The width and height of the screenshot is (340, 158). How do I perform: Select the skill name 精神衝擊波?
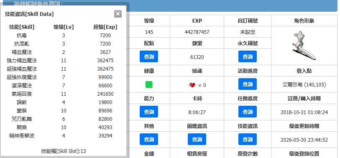(22, 136)
